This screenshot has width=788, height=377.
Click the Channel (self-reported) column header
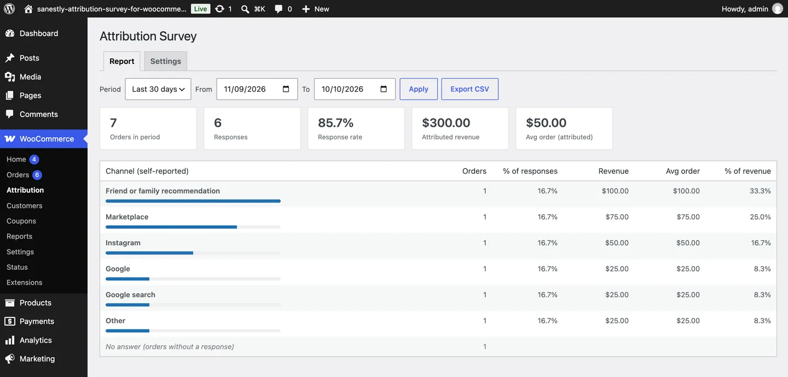(147, 171)
